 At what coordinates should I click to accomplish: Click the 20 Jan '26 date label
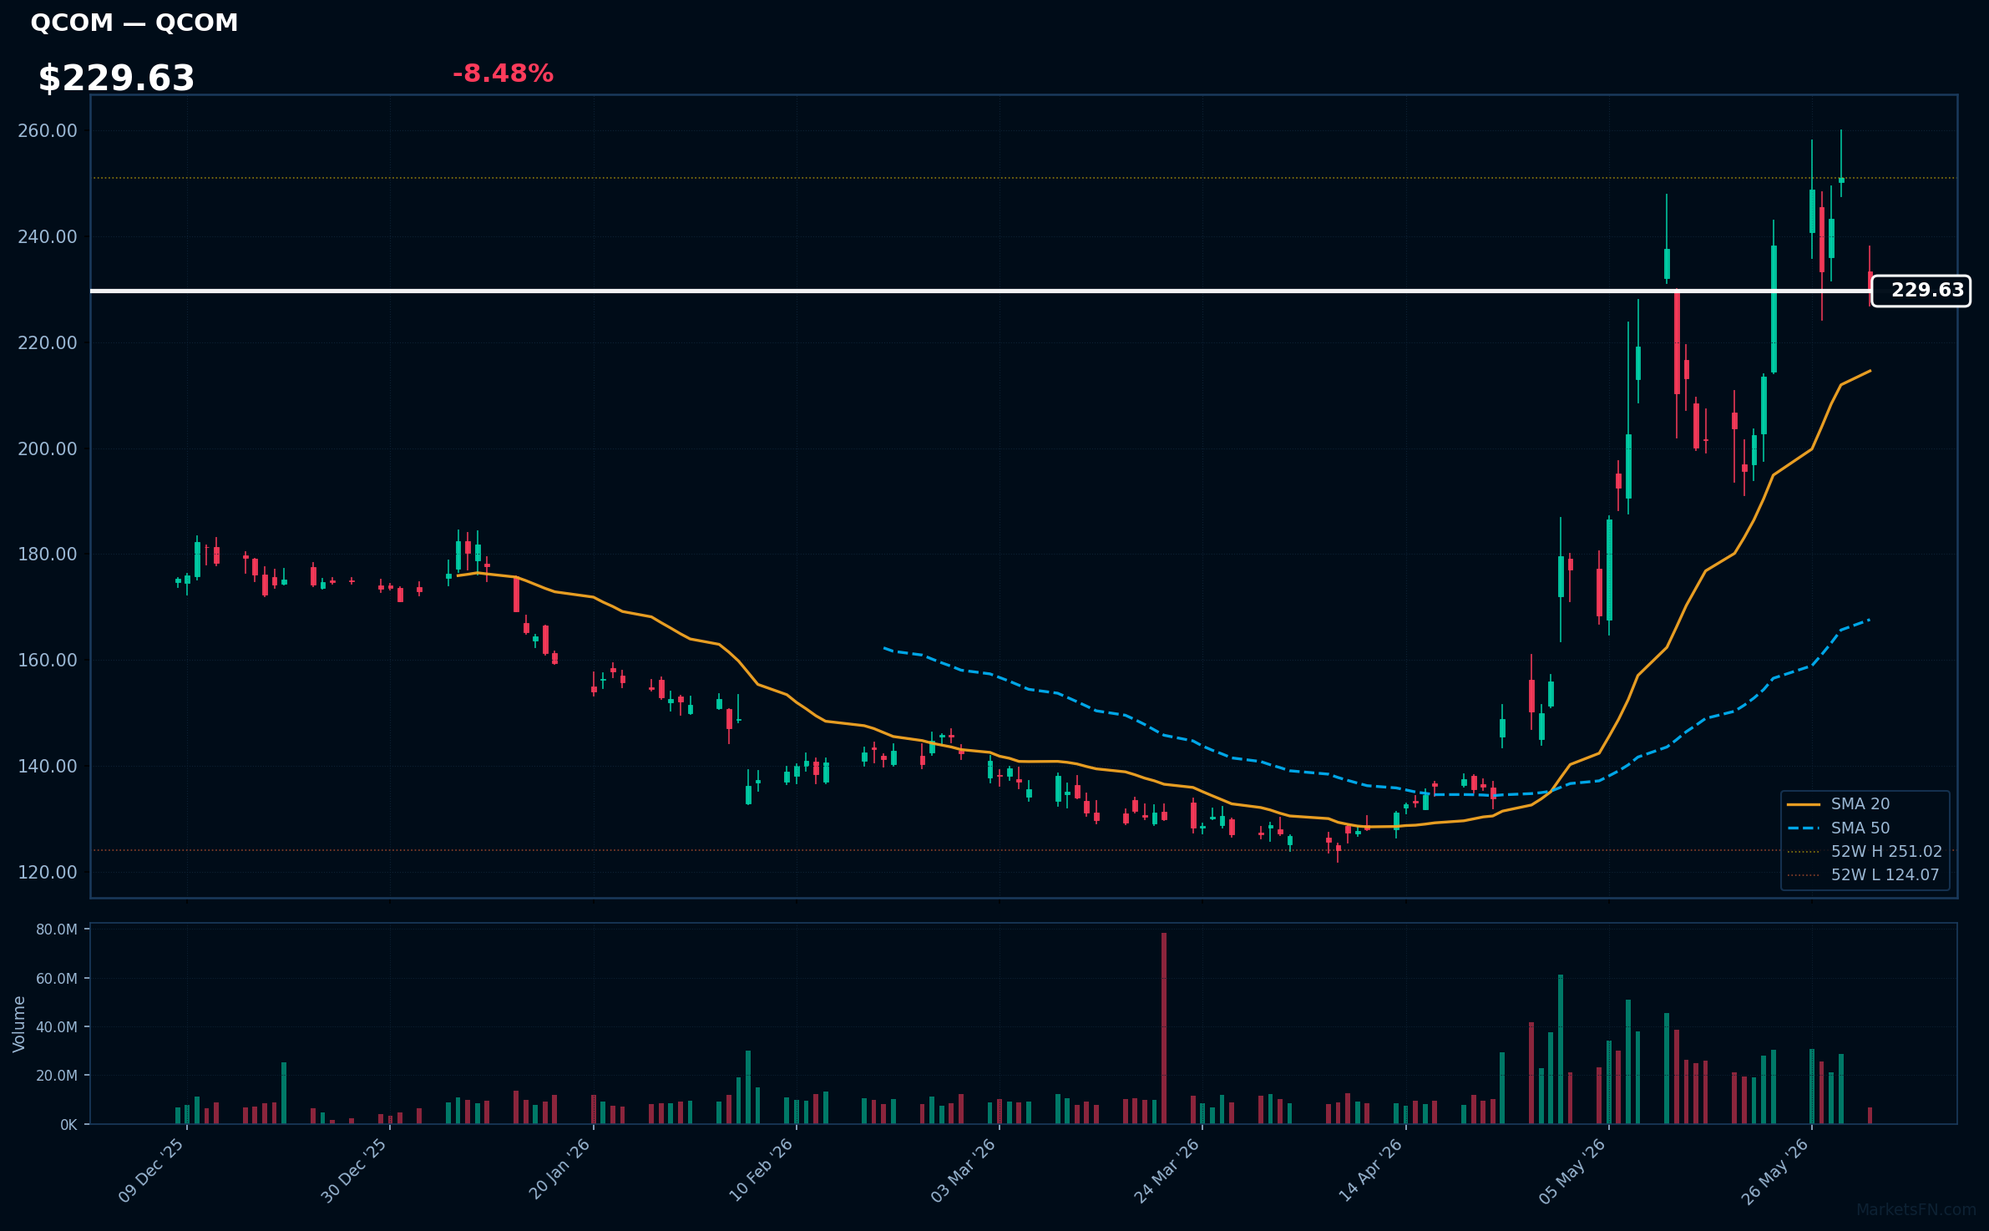559,1171
